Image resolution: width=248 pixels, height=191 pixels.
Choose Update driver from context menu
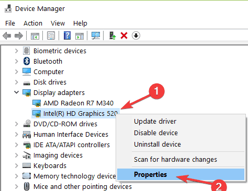pyautogui.click(x=181, y=122)
